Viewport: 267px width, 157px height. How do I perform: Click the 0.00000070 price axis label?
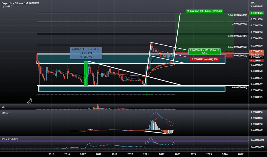(x=256, y=71)
